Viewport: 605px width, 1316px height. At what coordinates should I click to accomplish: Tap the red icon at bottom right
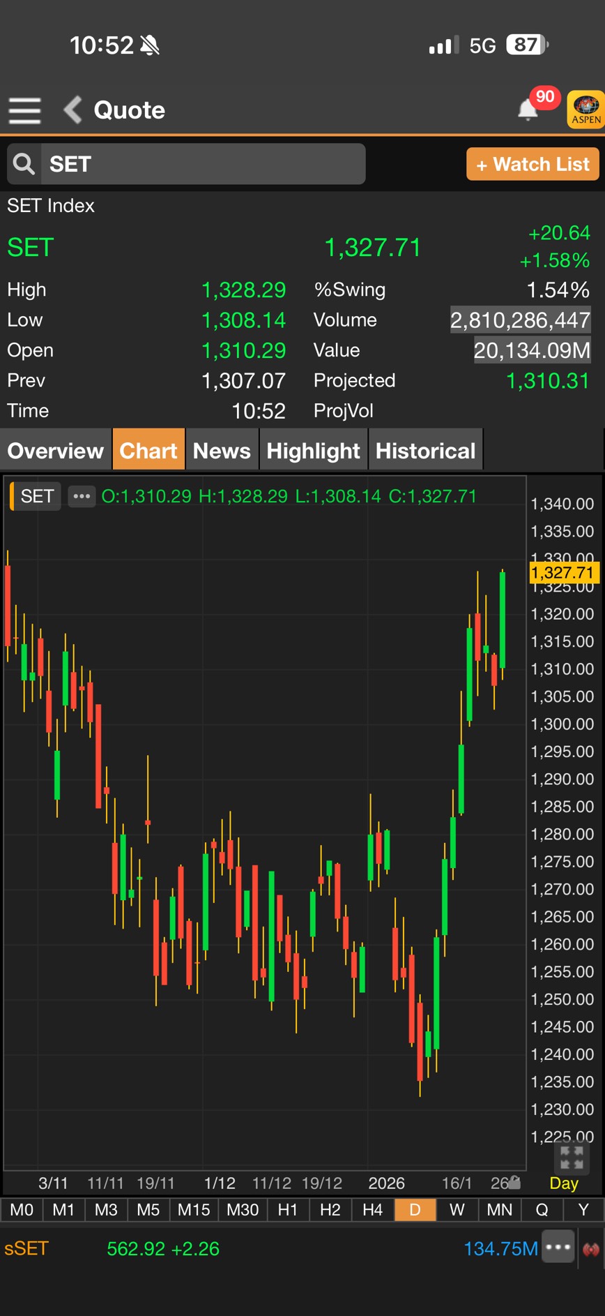tap(591, 1249)
